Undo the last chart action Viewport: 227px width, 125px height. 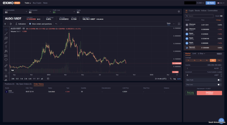point(56,24)
